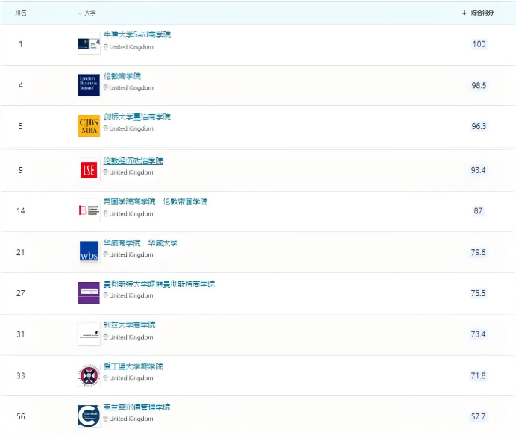Select the score value 93.4
Image resolution: width=516 pixels, height=438 pixels.
(478, 170)
